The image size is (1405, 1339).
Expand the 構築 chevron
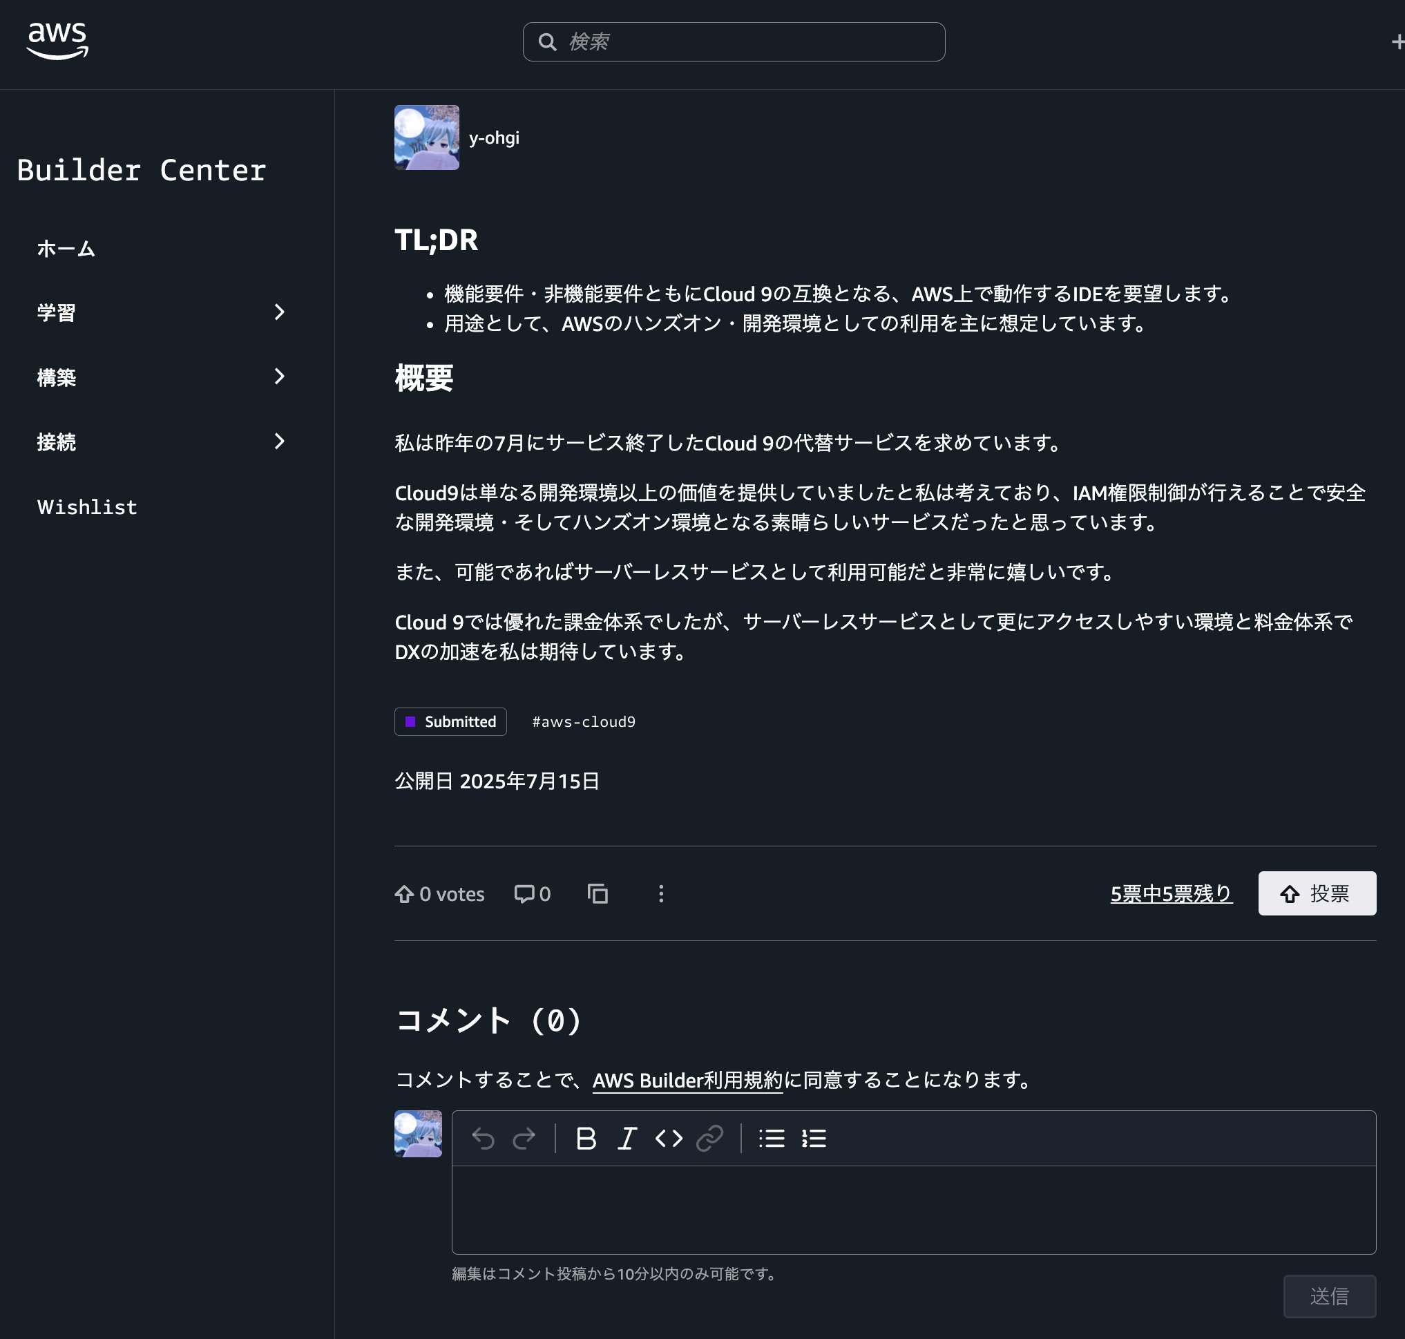(279, 376)
